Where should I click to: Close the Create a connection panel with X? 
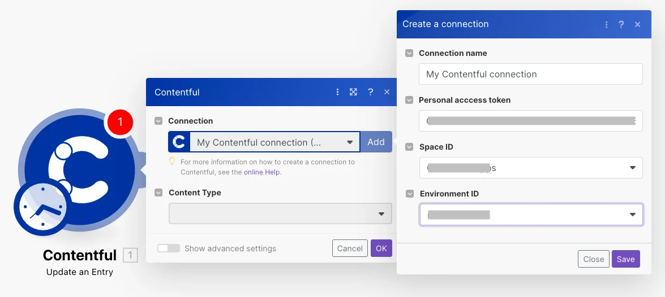[x=637, y=24]
